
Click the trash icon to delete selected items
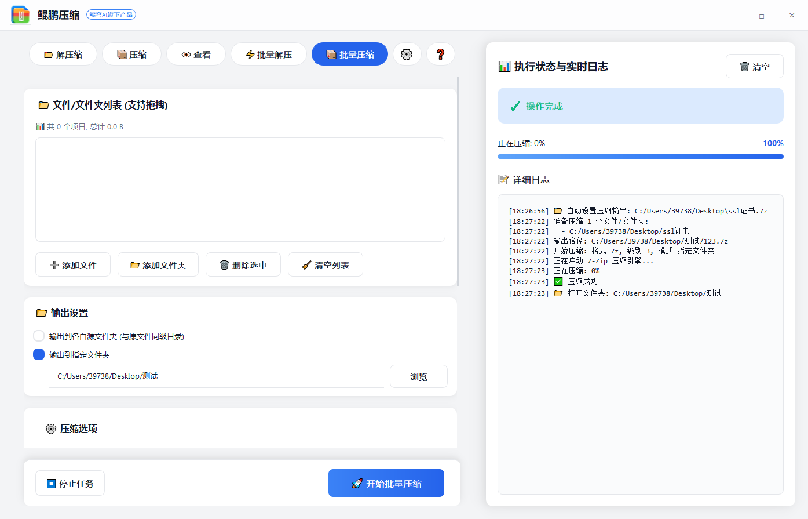pos(224,264)
